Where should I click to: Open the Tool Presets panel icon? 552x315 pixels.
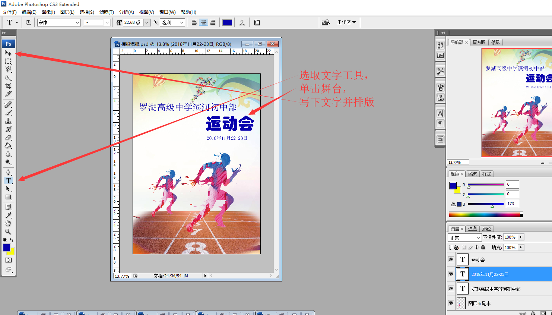pos(440,71)
